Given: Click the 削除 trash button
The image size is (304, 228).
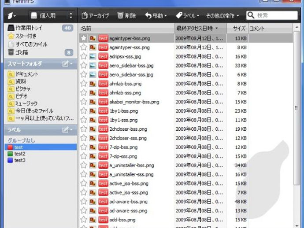Looking at the screenshot, I should 126,15.
